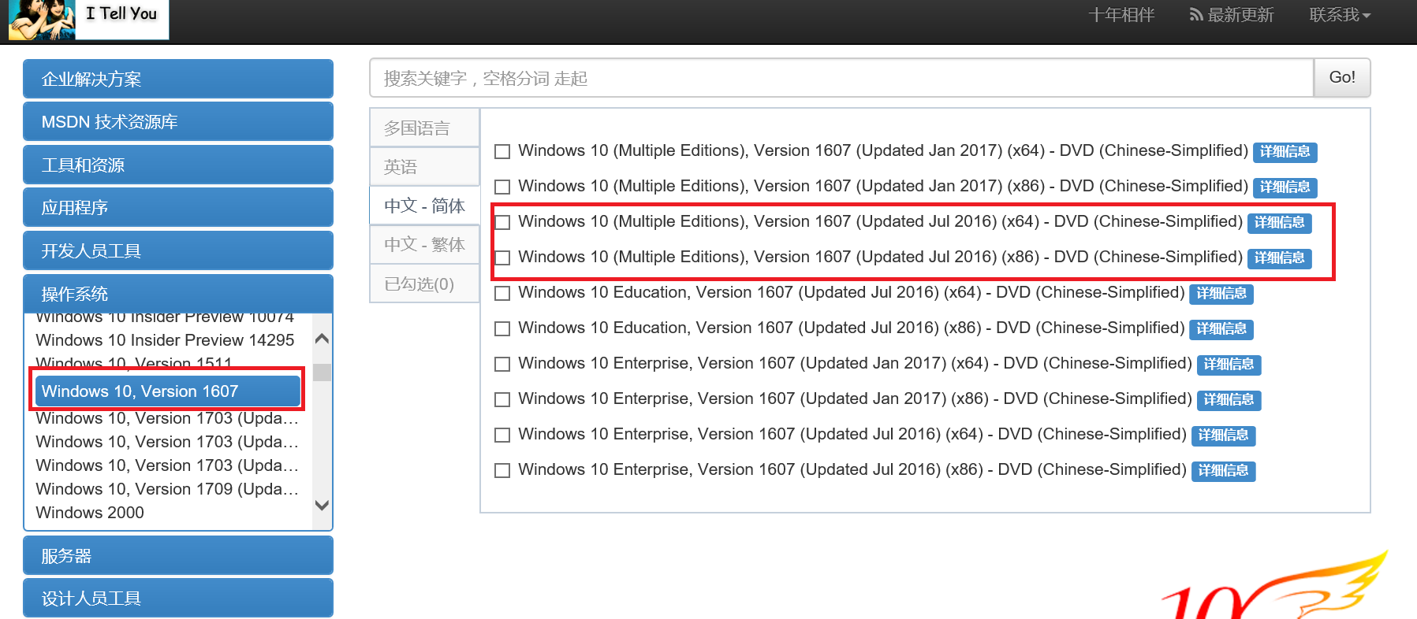Screen dimensions: 1417x619
Task: Switch to the 多国语言 tab
Action: click(x=425, y=128)
